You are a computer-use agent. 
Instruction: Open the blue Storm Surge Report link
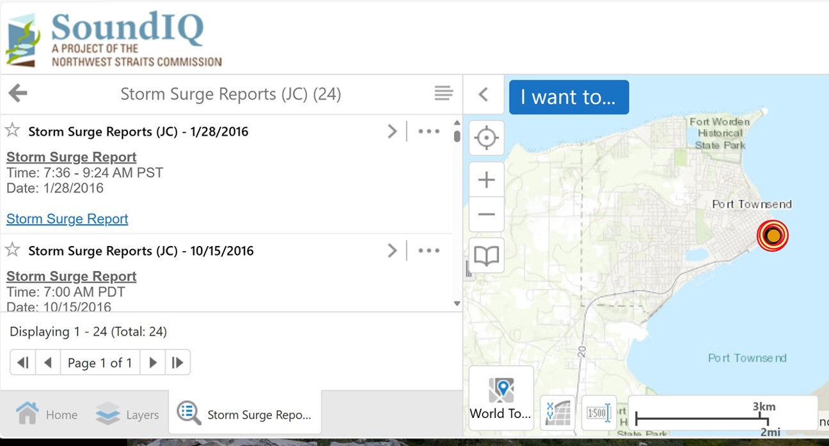67,219
